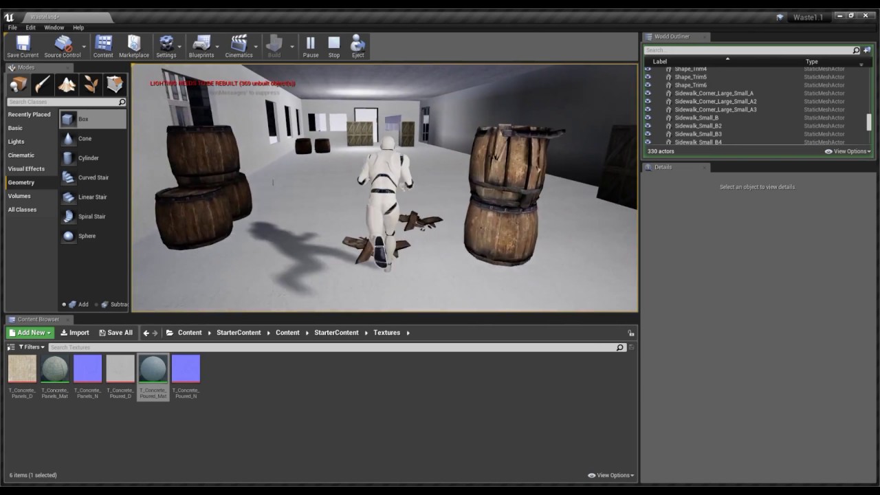This screenshot has width=880, height=495.
Task: Select the Box geometry brush
Action: [x=93, y=119]
